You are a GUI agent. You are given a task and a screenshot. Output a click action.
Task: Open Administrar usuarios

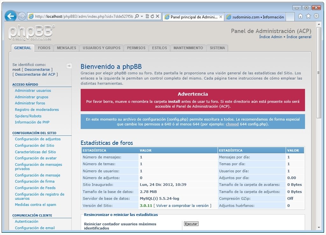[33, 91]
